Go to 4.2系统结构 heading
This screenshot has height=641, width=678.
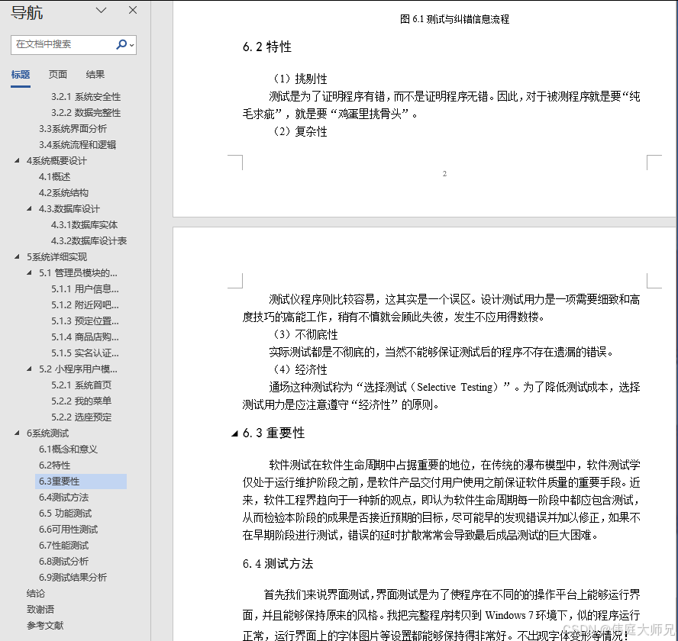tap(63, 193)
